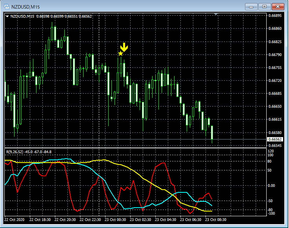Click the 23 Oct 00:30 time label
Image resolution: width=289 pixels, height=228 pixels.
115,219
